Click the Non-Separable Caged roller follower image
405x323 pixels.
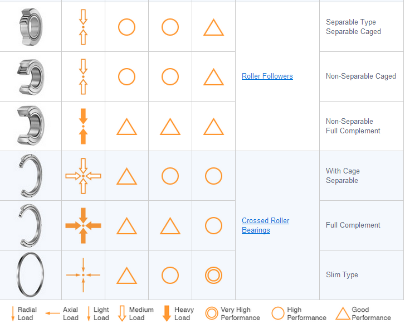(x=30, y=76)
